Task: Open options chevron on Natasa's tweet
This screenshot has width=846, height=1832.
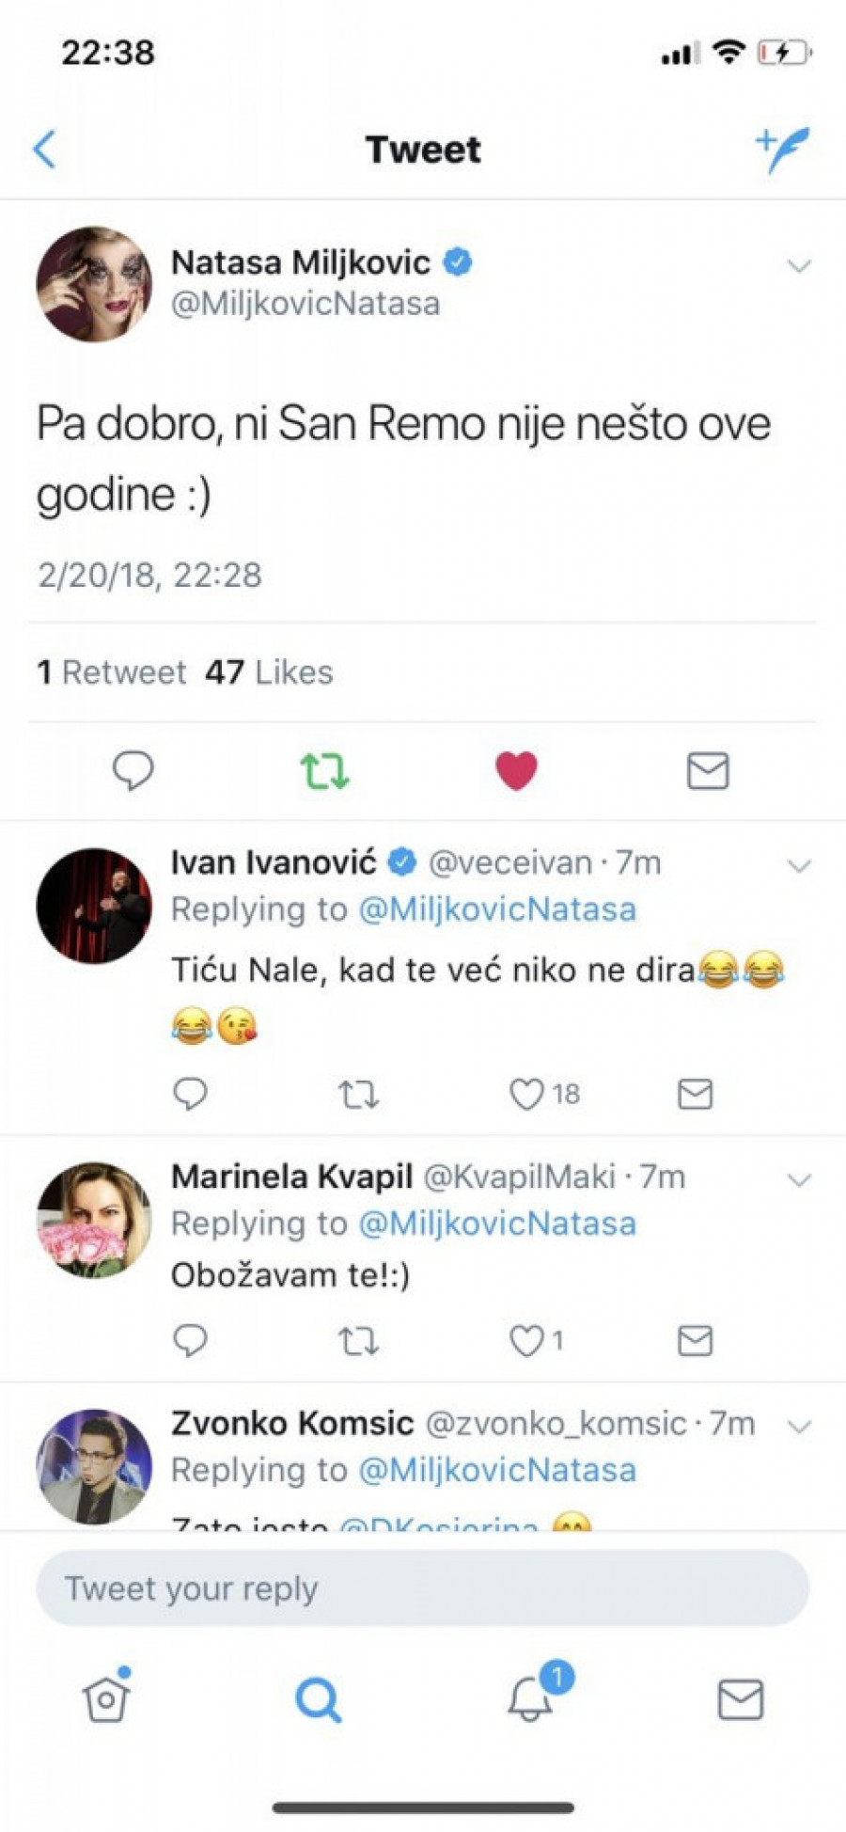Action: tap(798, 266)
